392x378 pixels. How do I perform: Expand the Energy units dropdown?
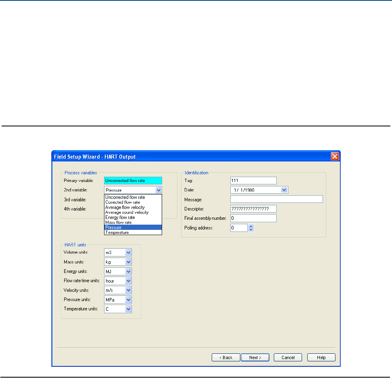(x=128, y=271)
